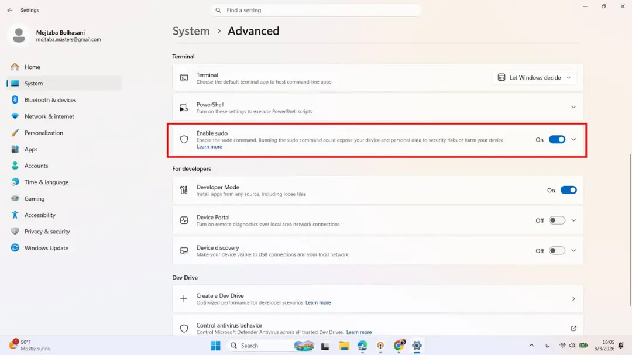Open File Explorer from the taskbar
Screen dimensions: 632x355
344,346
